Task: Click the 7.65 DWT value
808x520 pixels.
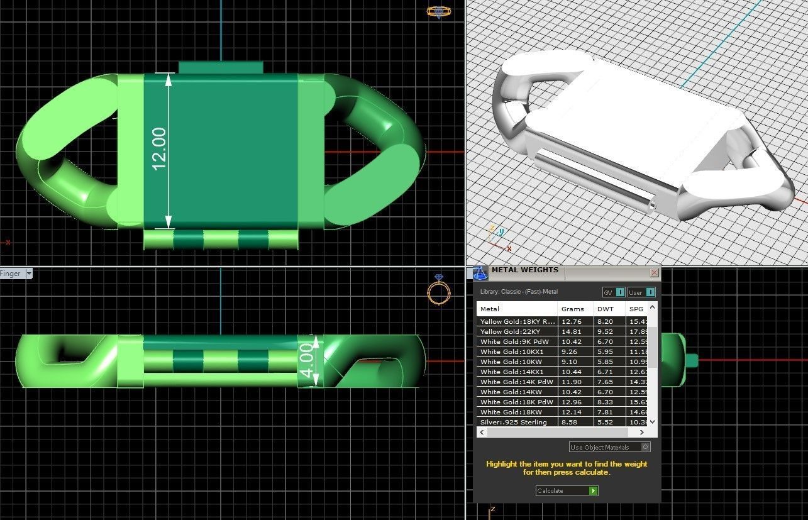Action: click(604, 382)
